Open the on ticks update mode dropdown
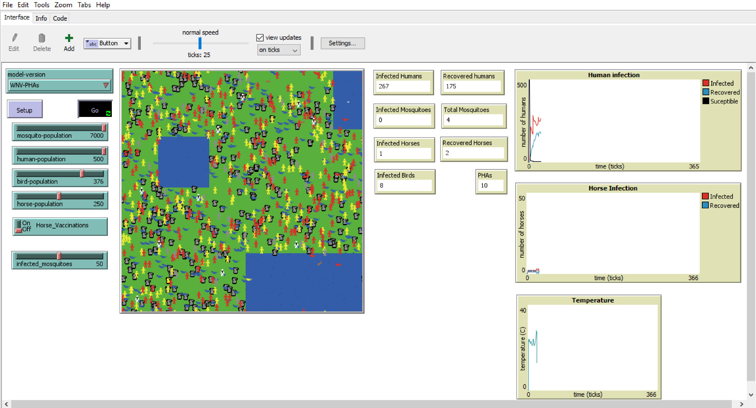Viewport: 756px width, 408px height. 279,50
